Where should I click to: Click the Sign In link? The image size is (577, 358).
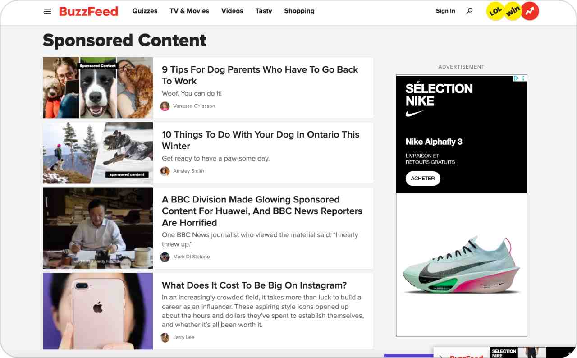coord(445,11)
